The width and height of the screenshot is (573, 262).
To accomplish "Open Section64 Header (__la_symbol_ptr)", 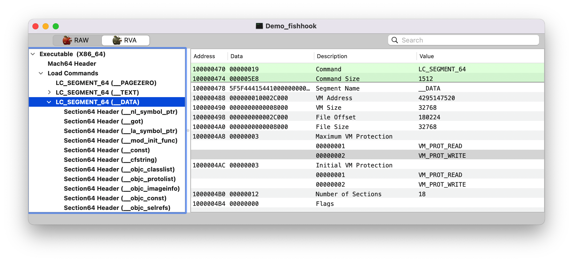I will point(121,131).
